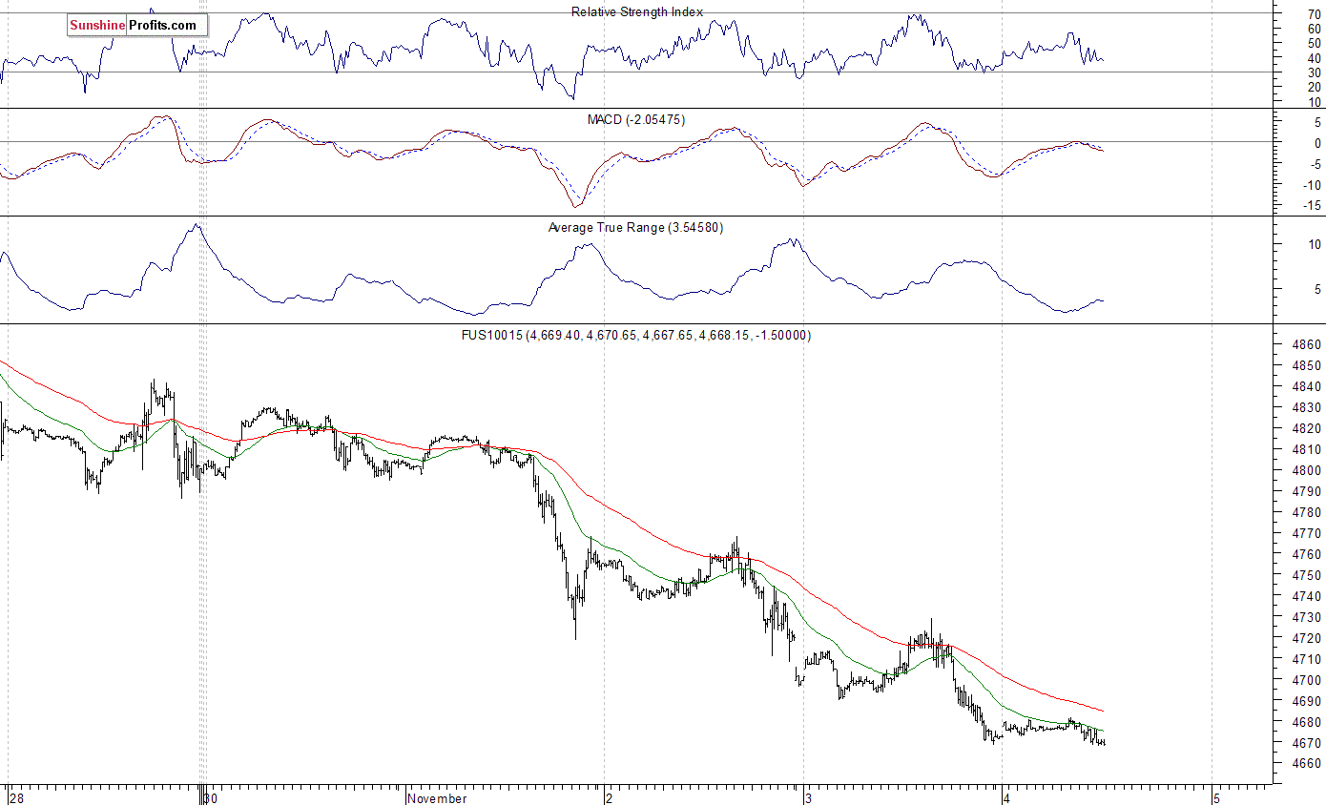Image resolution: width=1326 pixels, height=805 pixels.
Task: Click the 4690 price axis label
Action: pos(1308,701)
